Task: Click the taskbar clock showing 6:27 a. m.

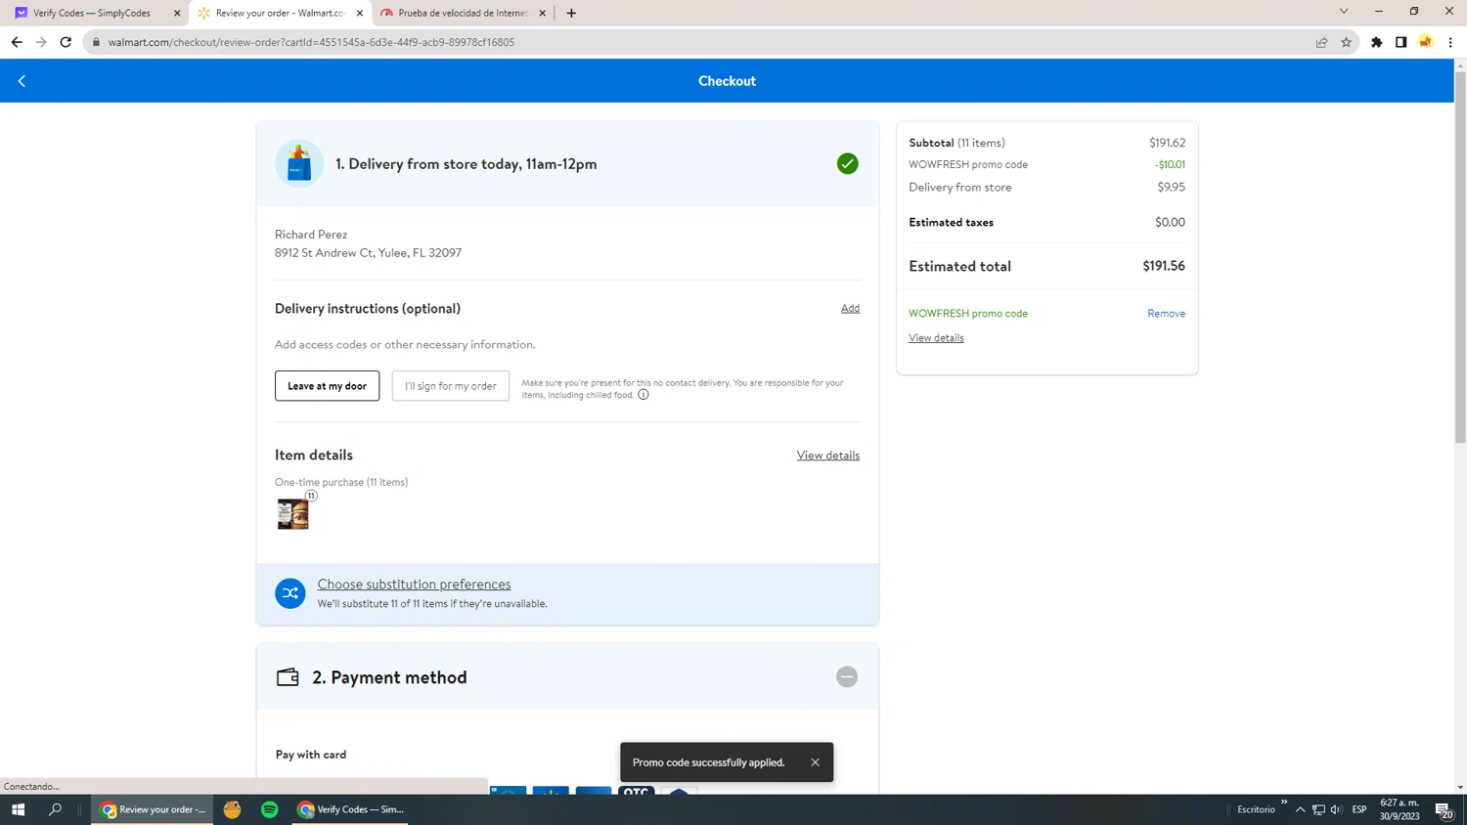Action: (1400, 809)
